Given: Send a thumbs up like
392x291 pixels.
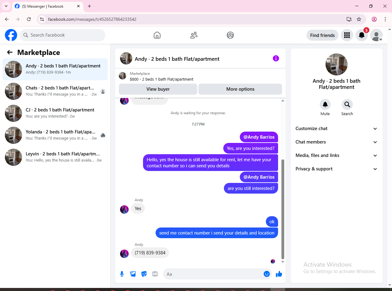Looking at the screenshot, I should pos(279,274).
